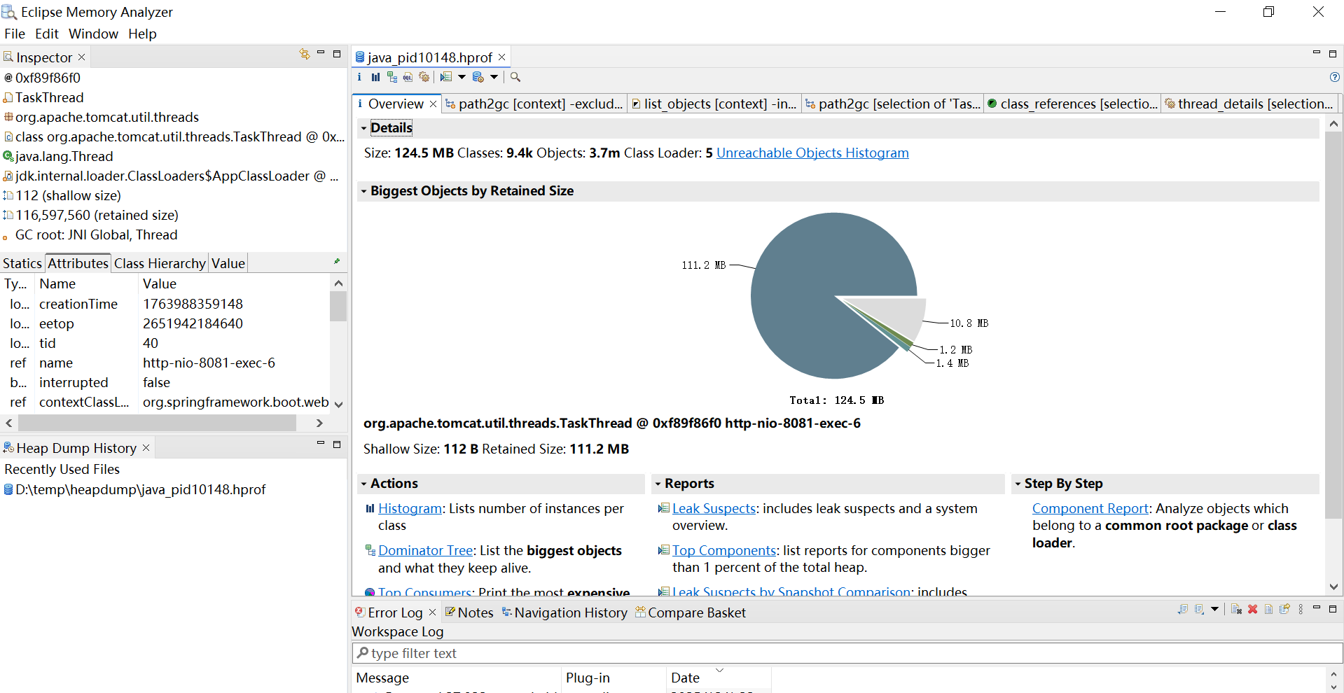Viewport: 1344px width, 693px height.
Task: Open the Window menu
Action: click(93, 34)
